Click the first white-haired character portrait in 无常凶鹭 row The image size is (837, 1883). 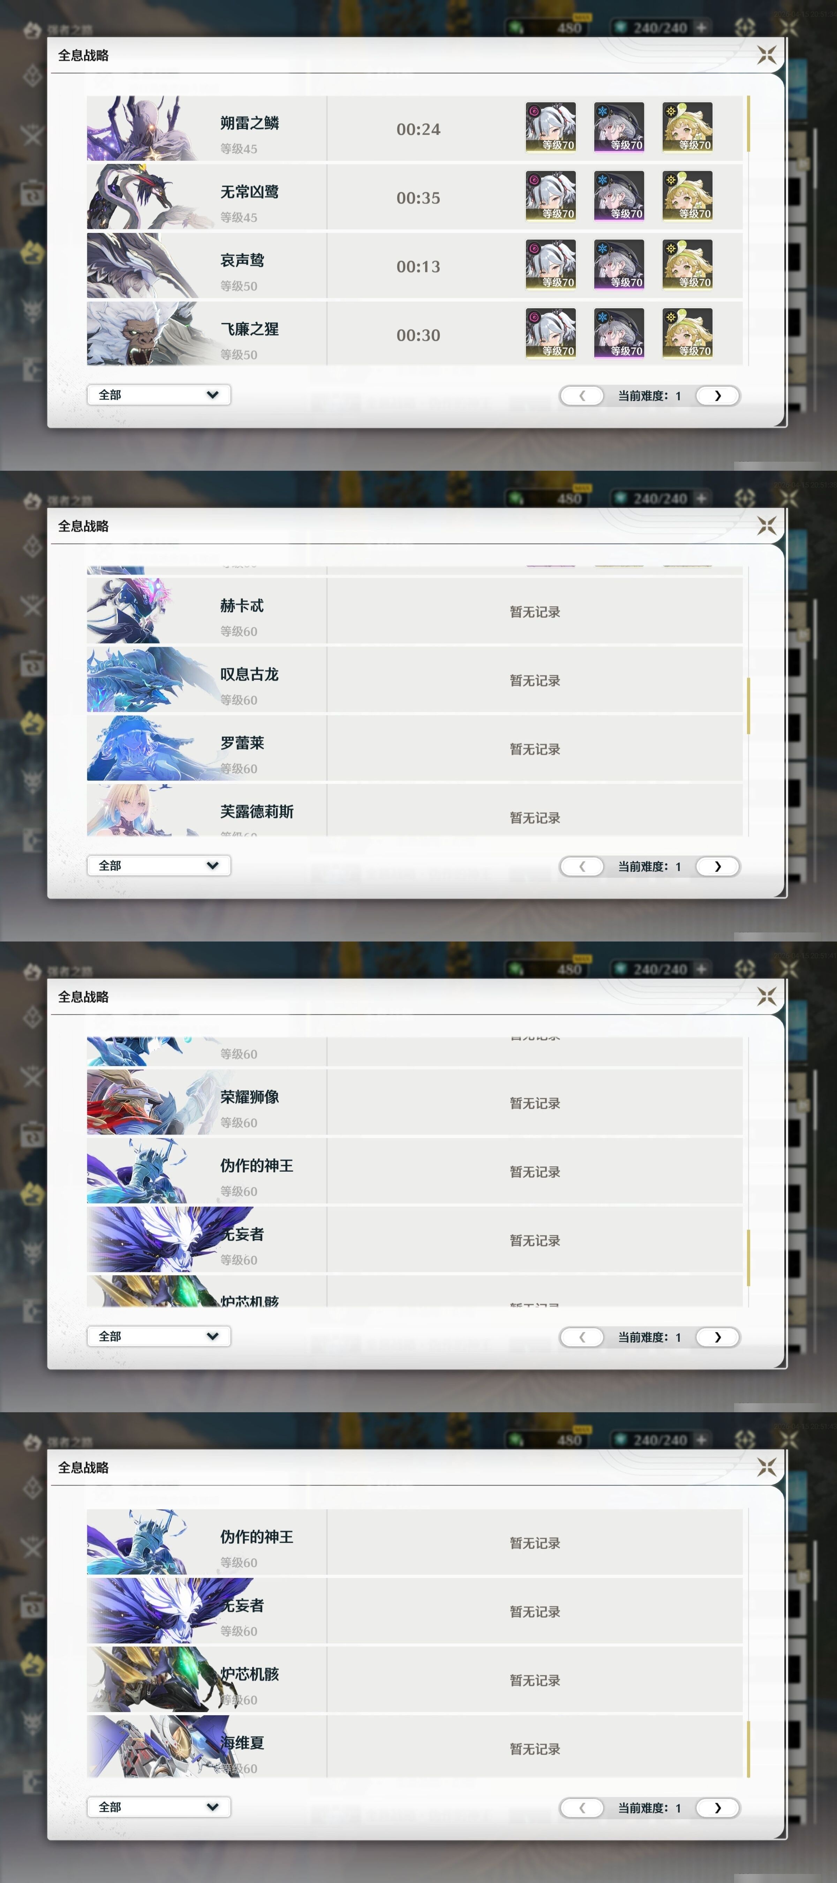[x=550, y=196]
